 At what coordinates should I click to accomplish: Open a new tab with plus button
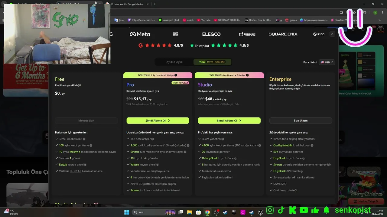(x=155, y=4)
